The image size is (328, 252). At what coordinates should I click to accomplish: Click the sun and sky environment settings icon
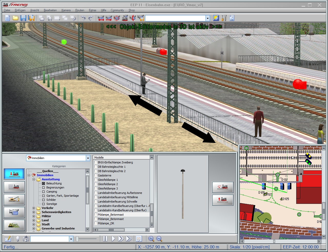216,18
